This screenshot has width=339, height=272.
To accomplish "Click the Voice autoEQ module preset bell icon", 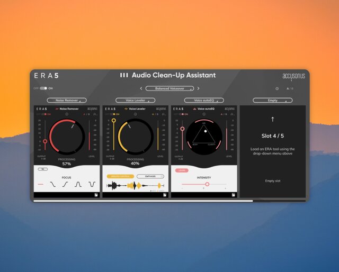I will coord(232,114).
